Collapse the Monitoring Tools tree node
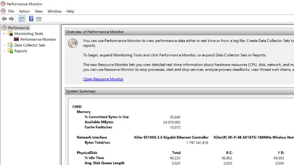The image size is (294, 165). (4, 34)
